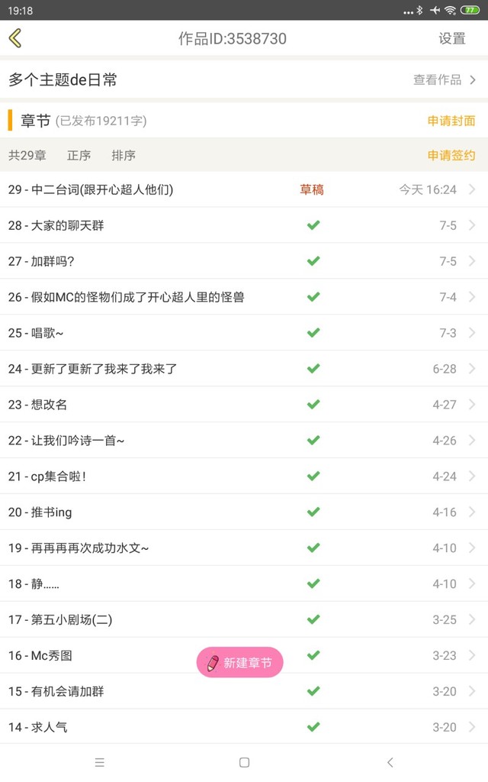Open the Android recent apps menu icon
488x782 pixels.
coord(100,762)
